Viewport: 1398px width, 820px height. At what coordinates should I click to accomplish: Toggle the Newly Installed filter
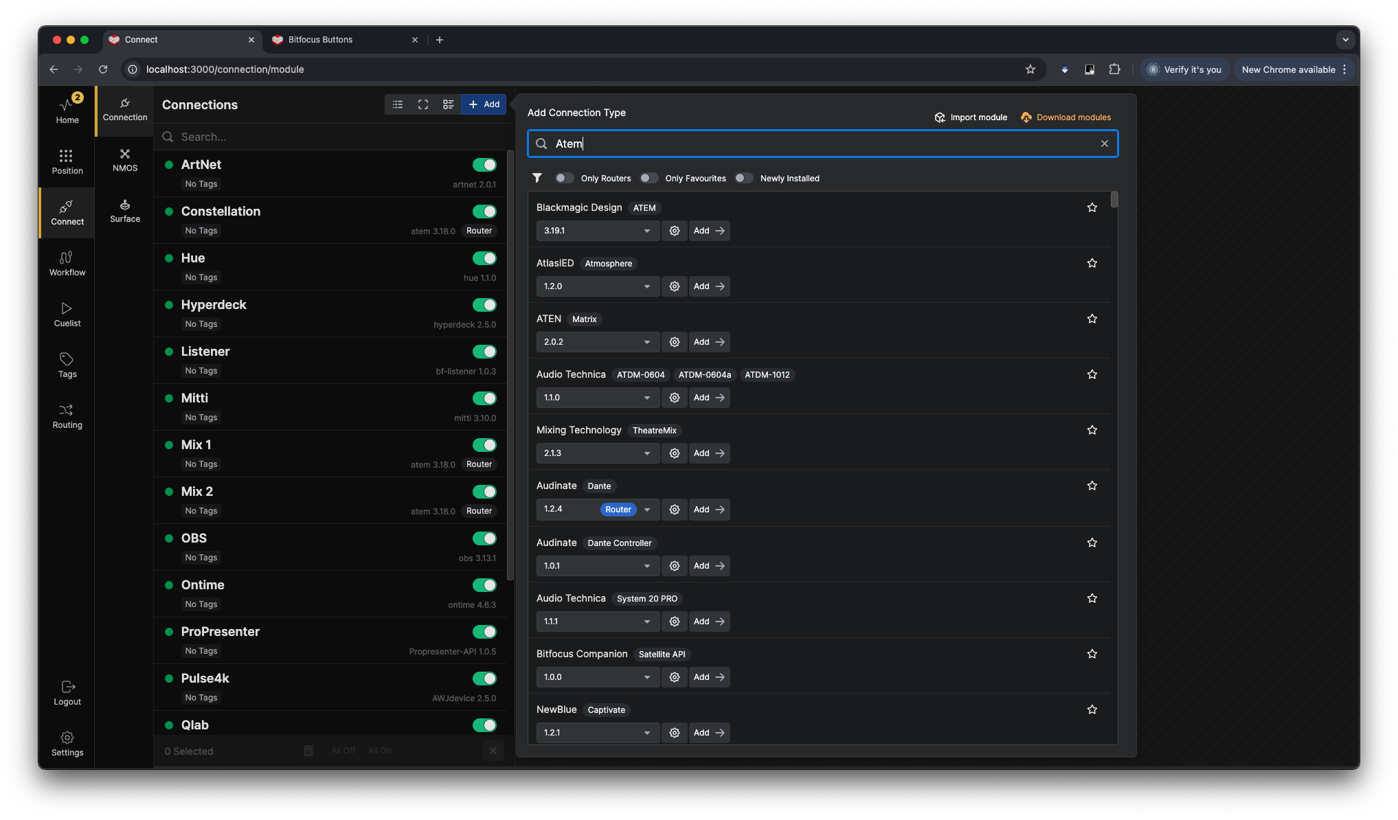743,178
